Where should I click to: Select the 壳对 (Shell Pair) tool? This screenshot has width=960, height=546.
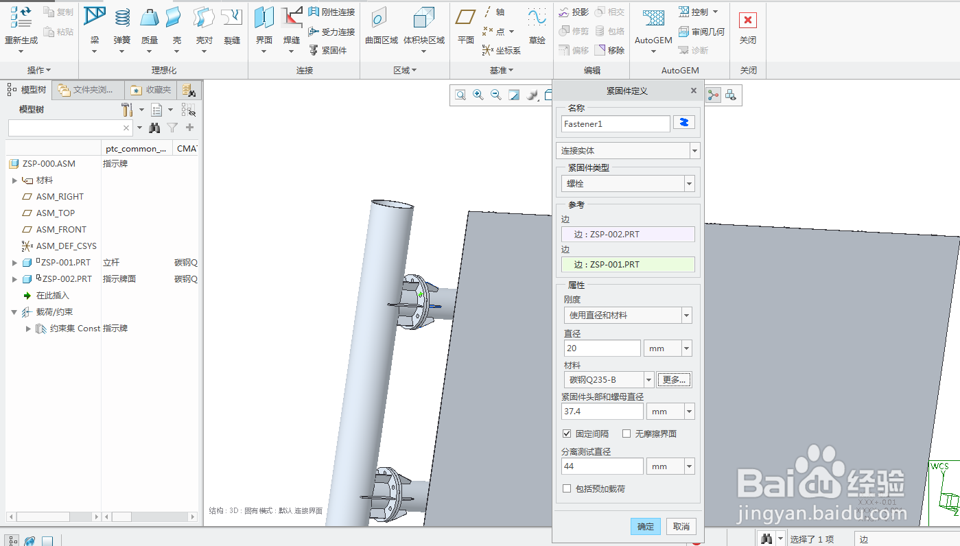point(204,16)
